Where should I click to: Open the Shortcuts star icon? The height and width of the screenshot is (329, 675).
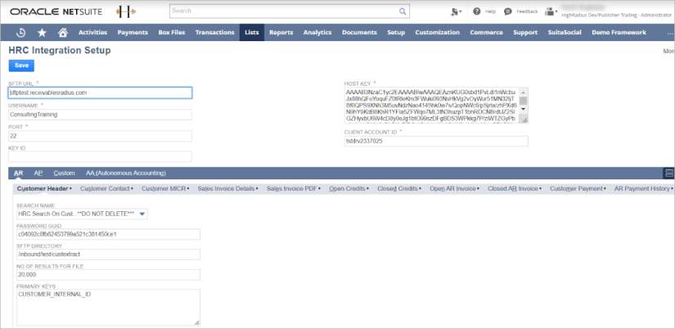42,33
